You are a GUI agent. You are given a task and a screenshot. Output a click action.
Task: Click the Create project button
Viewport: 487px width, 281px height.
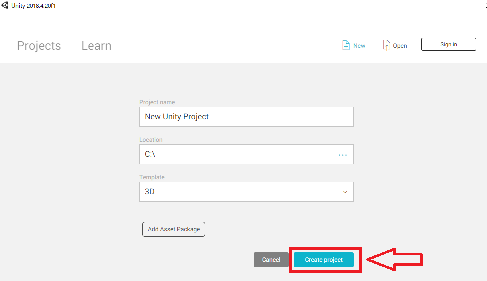tap(324, 260)
